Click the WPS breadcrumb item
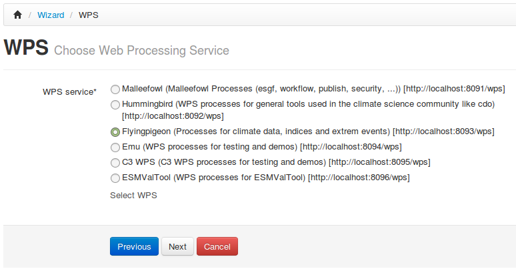Viewport: 516px width, 275px height. tap(88, 15)
